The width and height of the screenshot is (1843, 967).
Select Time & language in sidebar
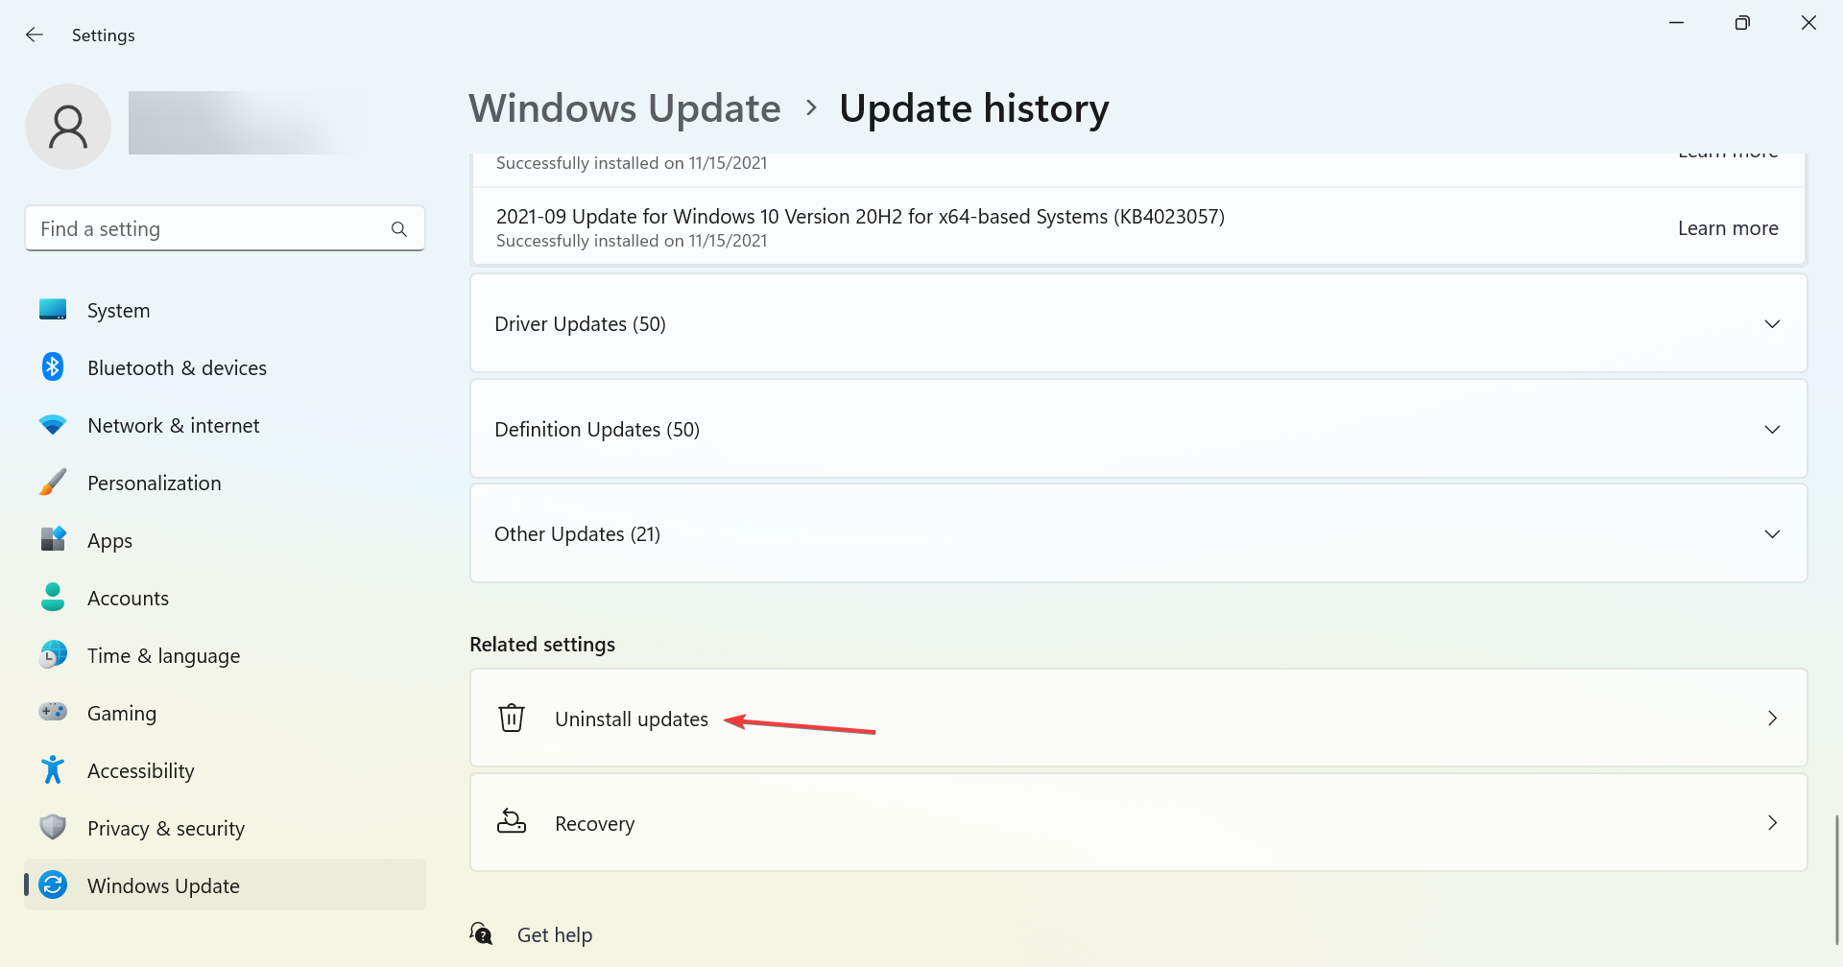(x=163, y=656)
